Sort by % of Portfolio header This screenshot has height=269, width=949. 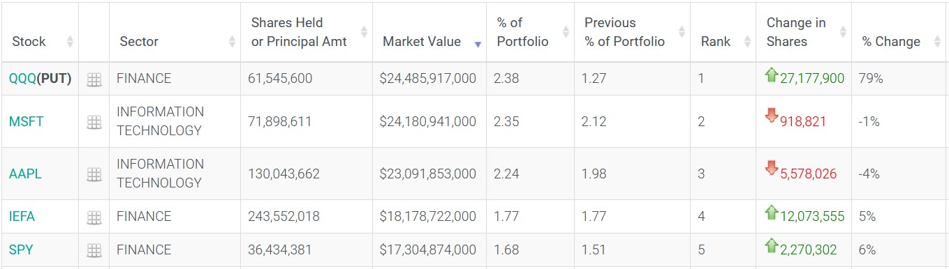(x=531, y=32)
